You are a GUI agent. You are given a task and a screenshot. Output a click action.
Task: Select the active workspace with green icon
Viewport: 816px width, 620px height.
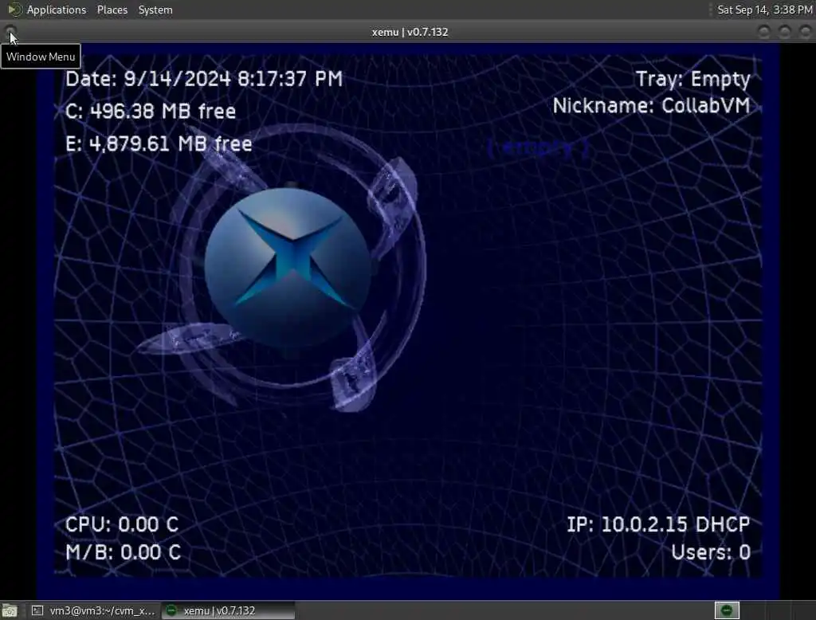[727, 610]
